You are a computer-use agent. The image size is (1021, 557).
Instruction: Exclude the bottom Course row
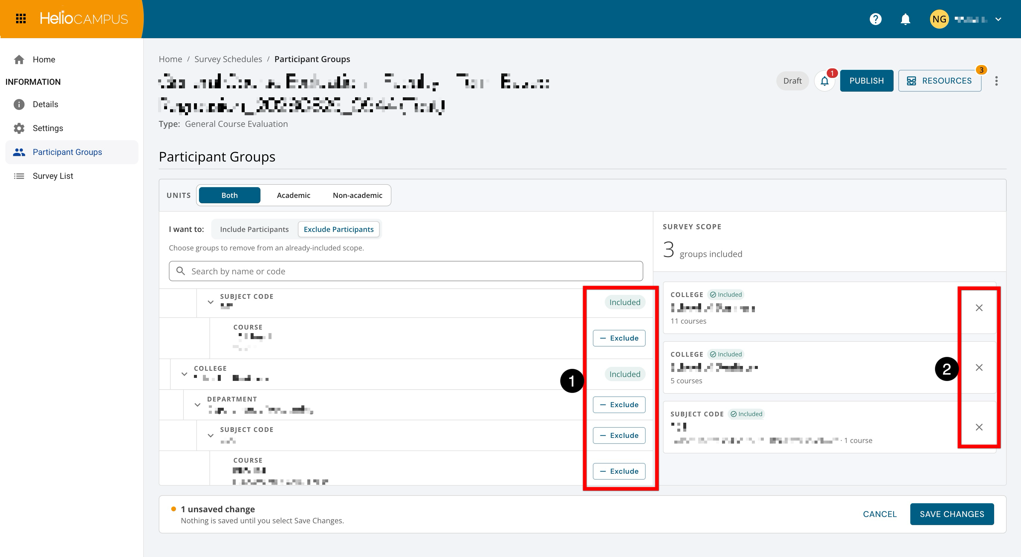click(x=619, y=471)
